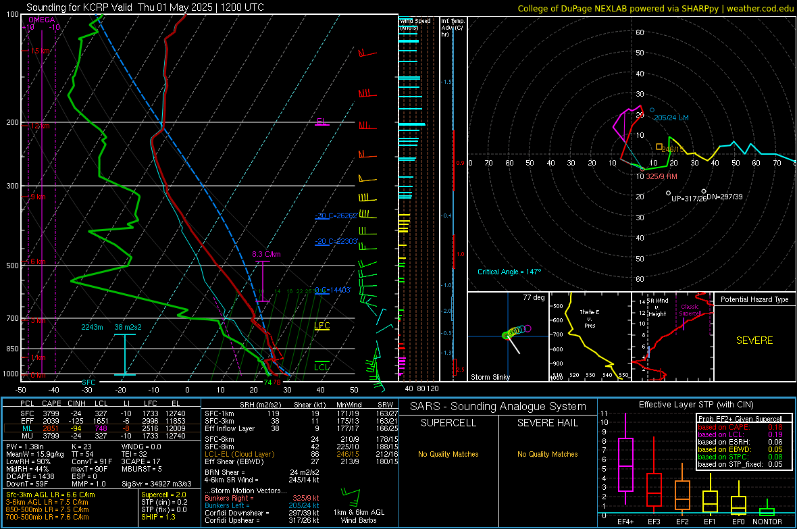Viewport: 797px width, 529px height.
Task: Click the 'Eff Inflow Layer' row label
Action: [230, 429]
